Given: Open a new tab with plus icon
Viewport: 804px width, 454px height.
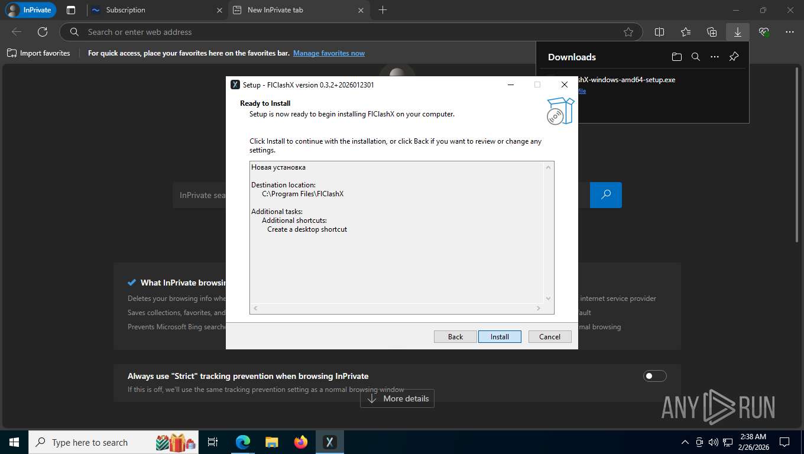Looking at the screenshot, I should coord(382,10).
